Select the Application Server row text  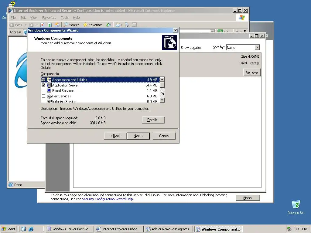65,85
